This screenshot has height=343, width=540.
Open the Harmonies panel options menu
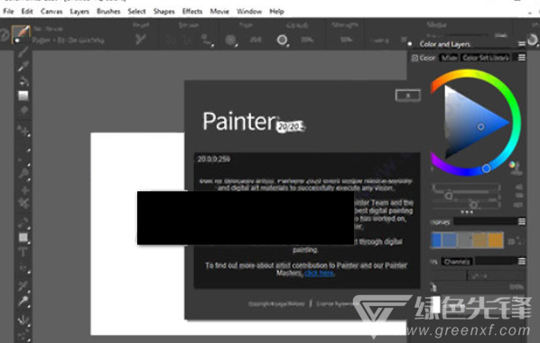(x=522, y=221)
